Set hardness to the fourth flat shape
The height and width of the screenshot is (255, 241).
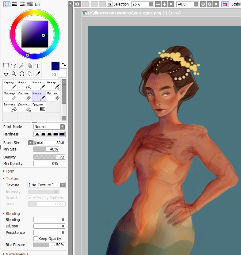pyautogui.click(x=56, y=134)
